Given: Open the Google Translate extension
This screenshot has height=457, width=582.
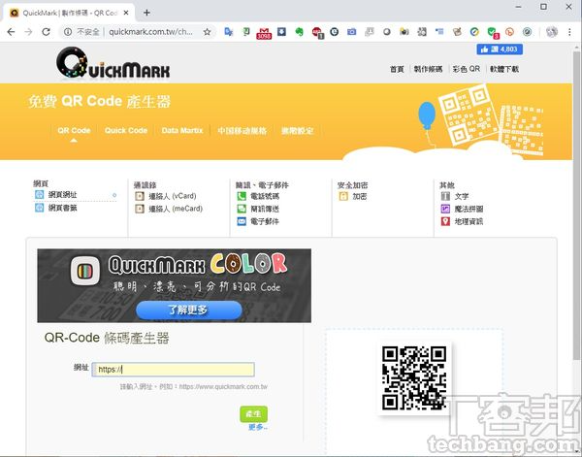Looking at the screenshot, I should click(x=229, y=32).
